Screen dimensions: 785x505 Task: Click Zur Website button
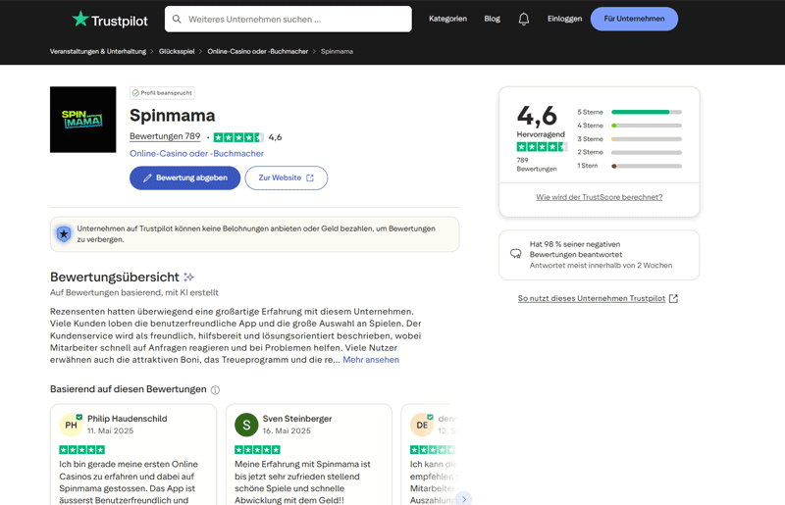(x=287, y=177)
